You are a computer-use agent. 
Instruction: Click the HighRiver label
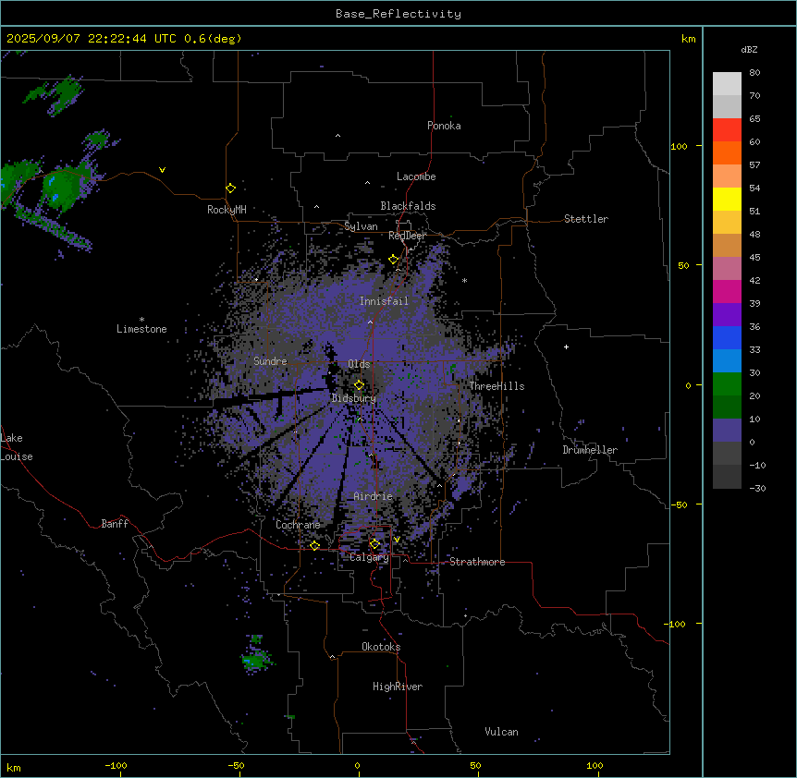(398, 687)
